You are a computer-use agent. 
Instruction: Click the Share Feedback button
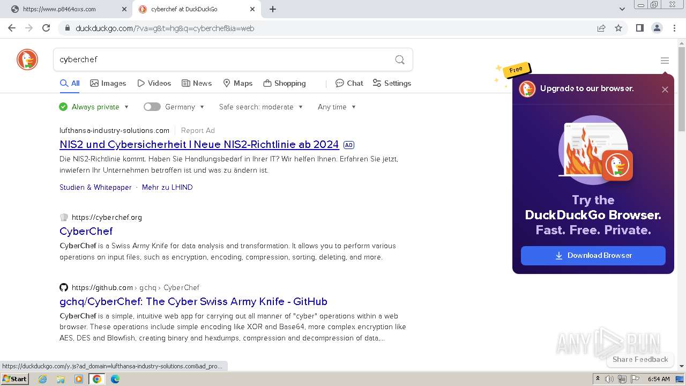point(640,359)
